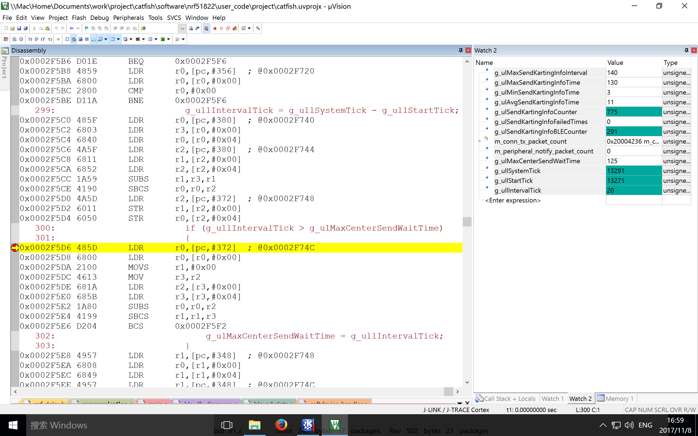Open the Logic Analyzer analysis windows icon
The image size is (698, 436).
click(138, 39)
